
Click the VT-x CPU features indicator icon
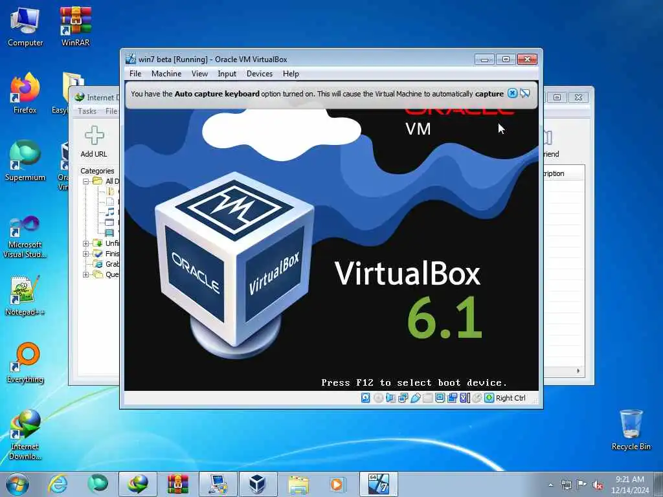point(464,398)
